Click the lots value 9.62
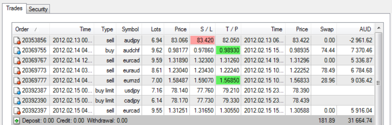 [157, 50]
